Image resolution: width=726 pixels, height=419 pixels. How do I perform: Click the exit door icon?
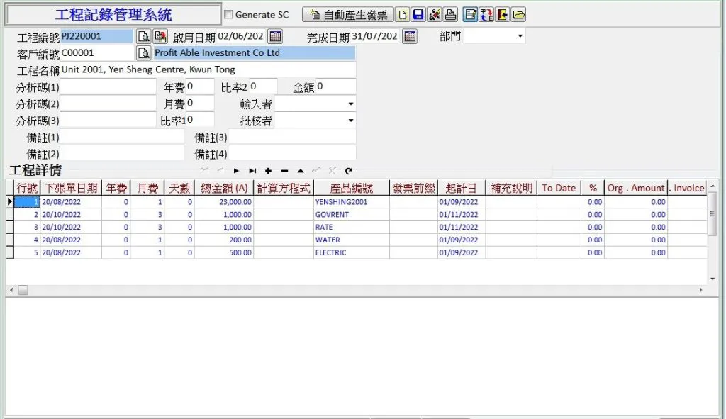point(503,15)
